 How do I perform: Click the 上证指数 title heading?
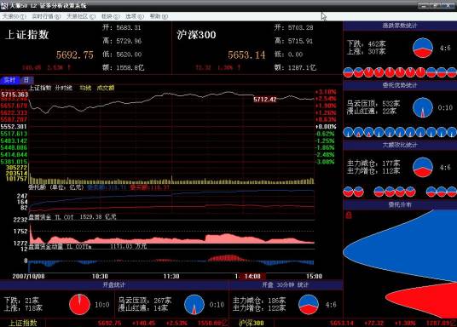point(26,35)
